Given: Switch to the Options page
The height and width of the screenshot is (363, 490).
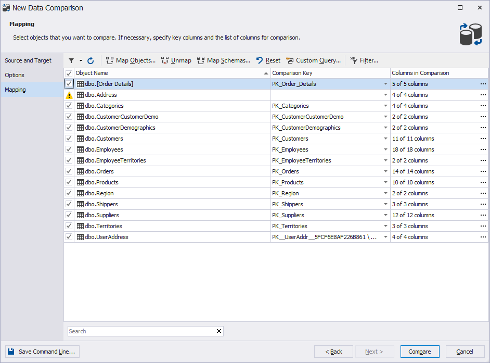Looking at the screenshot, I should [x=15, y=74].
